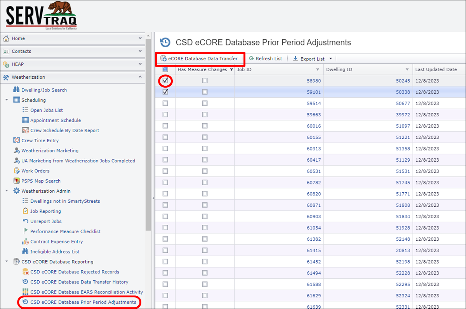Click the Weatherization Admin gear icon
466x309 pixels.
16,191
